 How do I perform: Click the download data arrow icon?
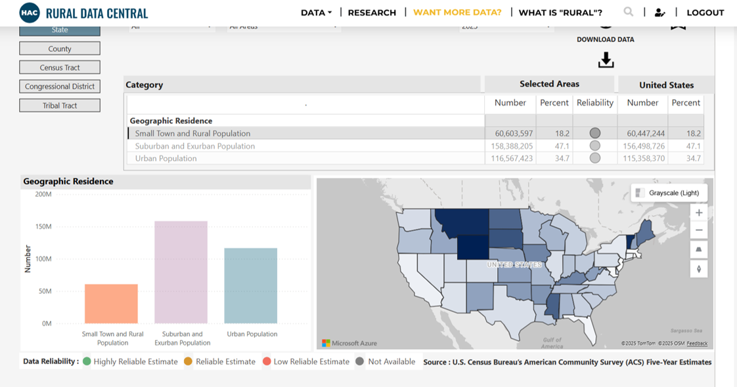(x=606, y=60)
